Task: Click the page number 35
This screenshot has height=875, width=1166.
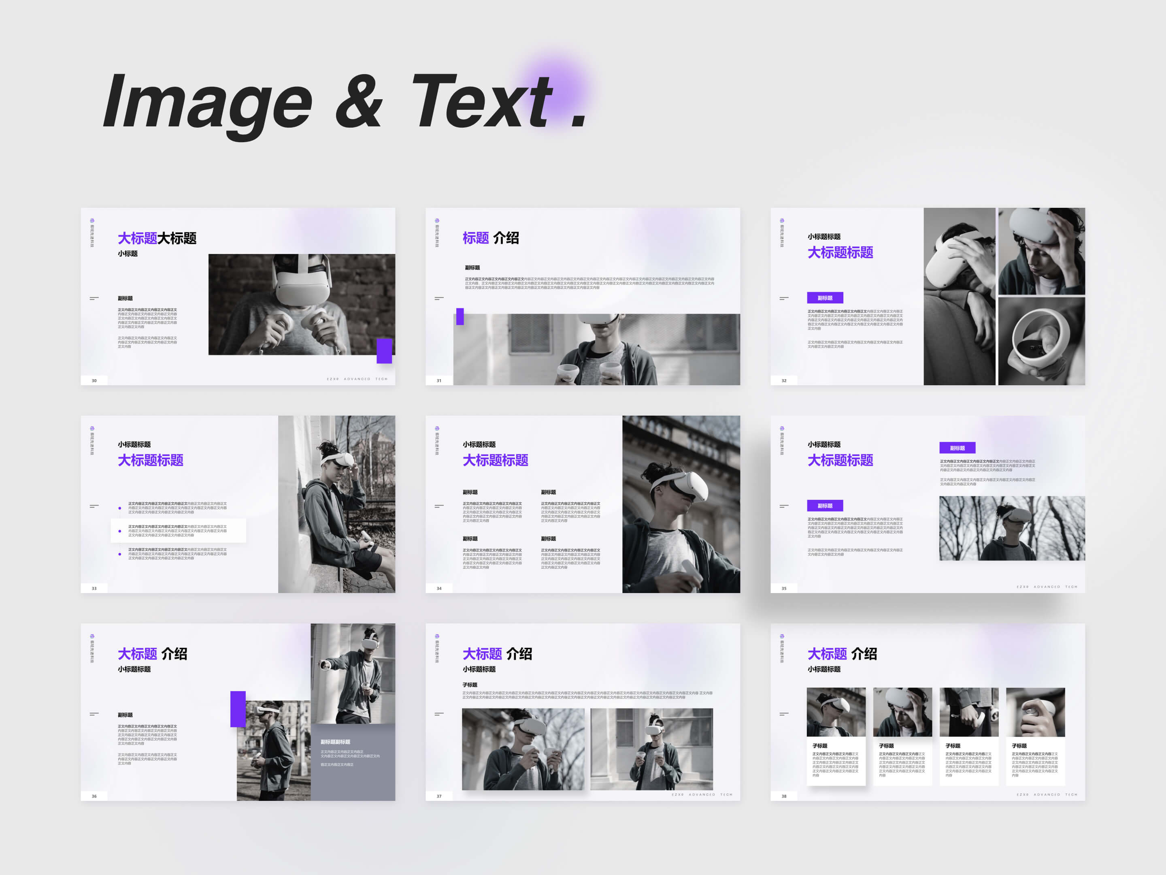Action: (784, 588)
